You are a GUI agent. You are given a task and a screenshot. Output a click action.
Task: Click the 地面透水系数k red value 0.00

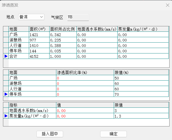[85, 110]
